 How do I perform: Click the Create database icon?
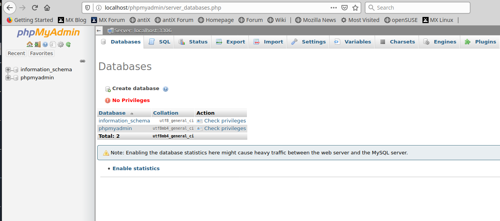point(108,89)
